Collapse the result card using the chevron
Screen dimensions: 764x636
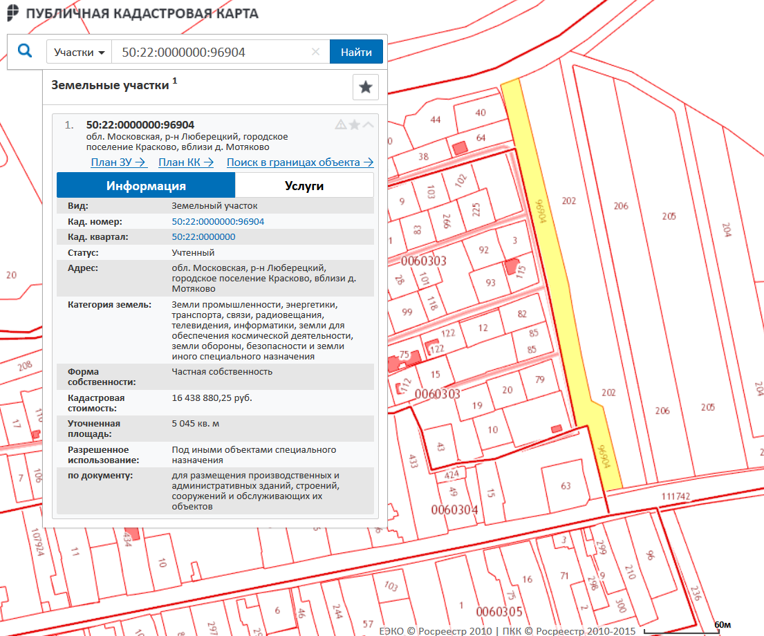click(369, 125)
